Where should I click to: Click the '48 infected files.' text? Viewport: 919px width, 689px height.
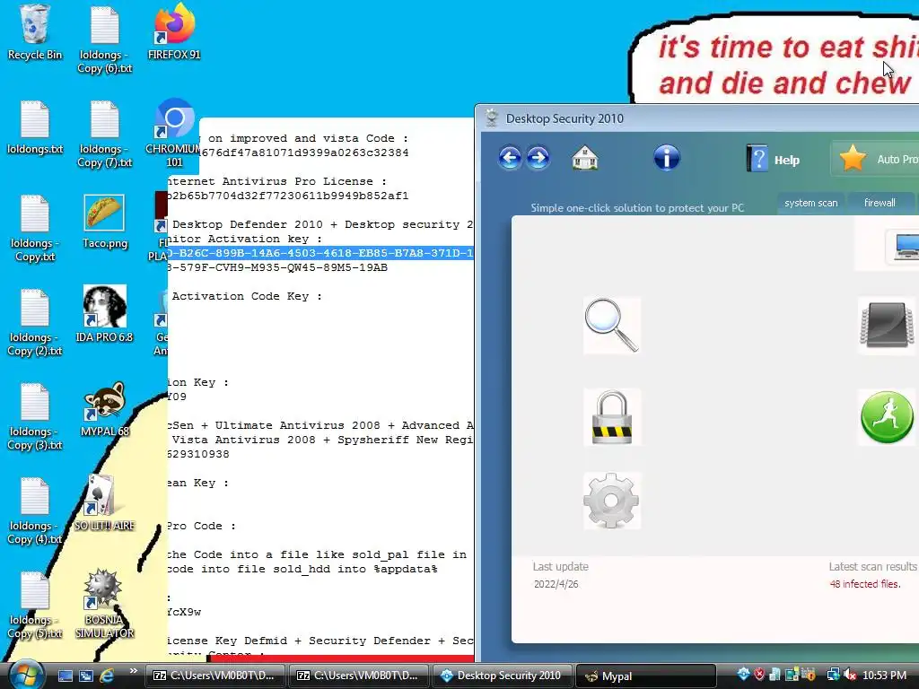point(865,583)
